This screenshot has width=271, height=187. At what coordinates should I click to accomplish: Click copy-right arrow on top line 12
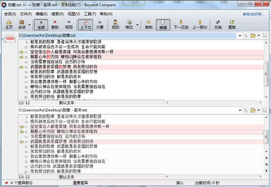pyautogui.click(x=21, y=57)
